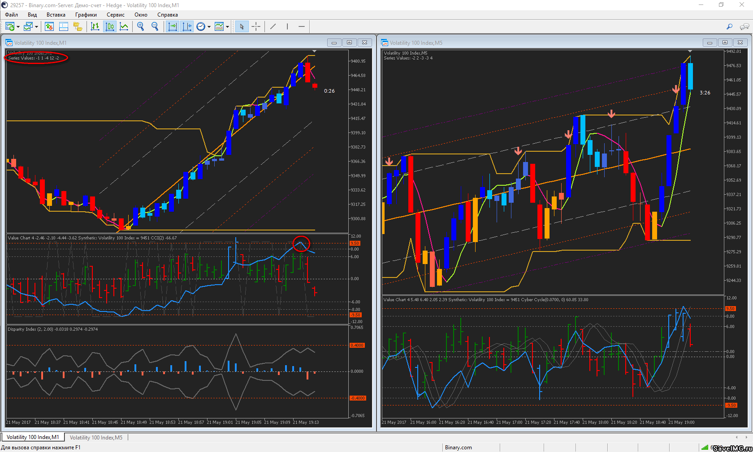The width and height of the screenshot is (753, 452).
Task: Maximize the Volatility 100 Index,M1 chart window
Action: pyautogui.click(x=349, y=43)
